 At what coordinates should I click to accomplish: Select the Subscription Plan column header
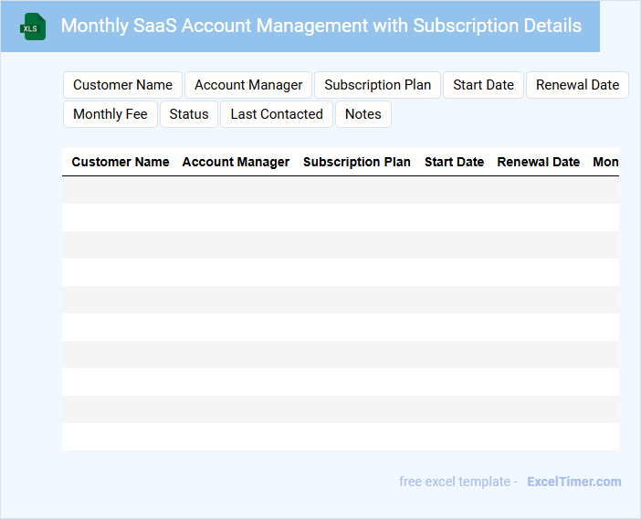[356, 162]
